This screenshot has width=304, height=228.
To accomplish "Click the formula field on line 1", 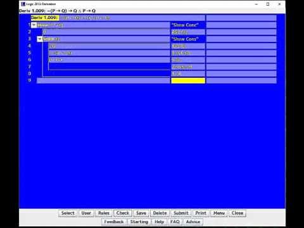I will click(103, 25).
